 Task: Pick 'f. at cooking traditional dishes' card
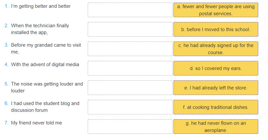[x=216, y=107]
